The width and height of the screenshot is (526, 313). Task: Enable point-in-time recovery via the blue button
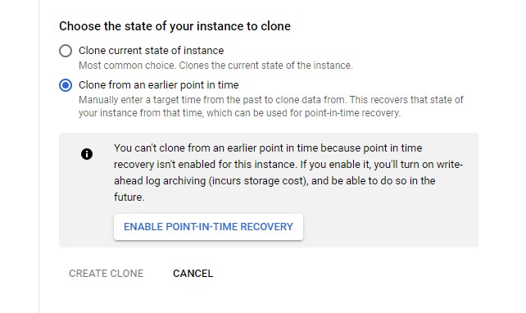pos(208,227)
